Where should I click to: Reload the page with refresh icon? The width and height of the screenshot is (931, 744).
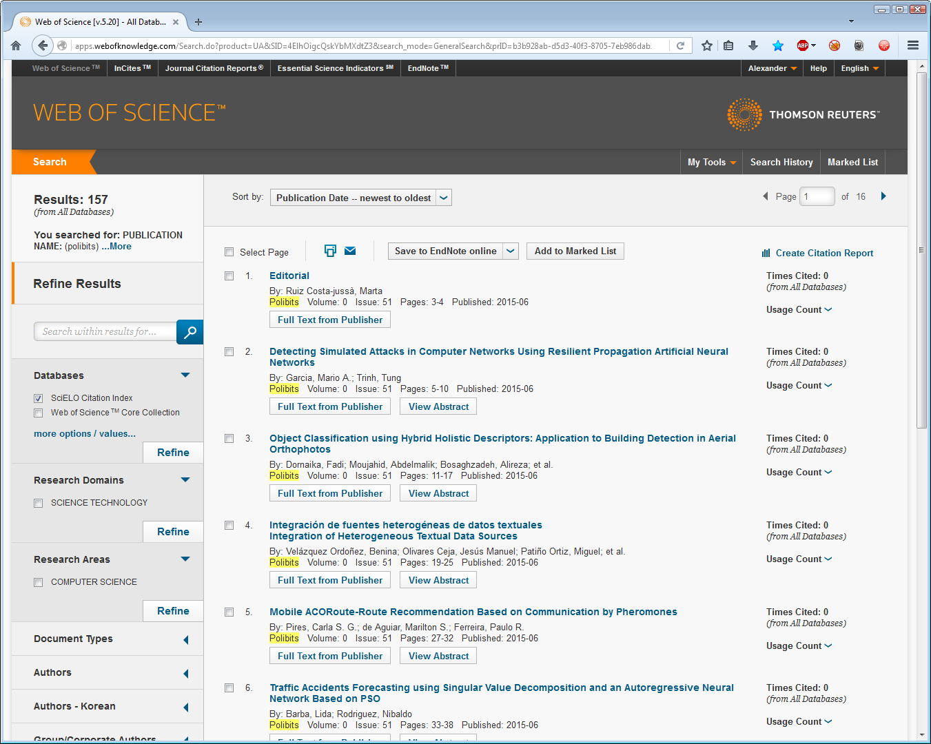point(680,45)
